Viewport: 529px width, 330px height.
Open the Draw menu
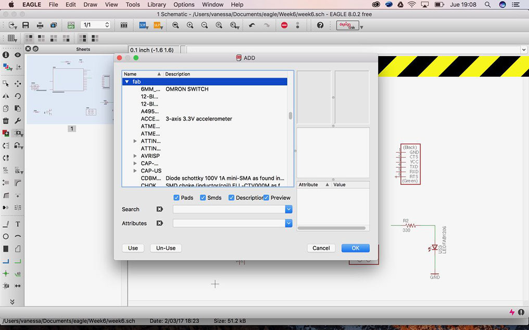90,5
